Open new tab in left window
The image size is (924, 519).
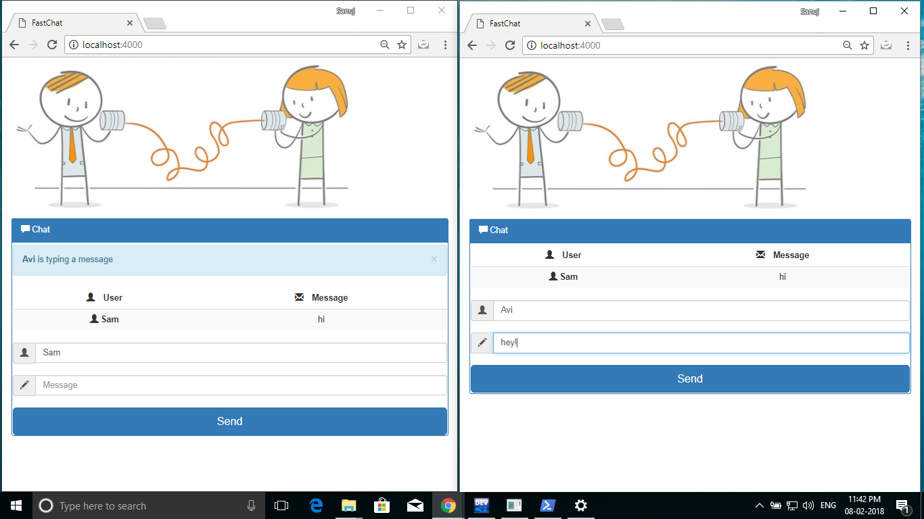[x=155, y=24]
